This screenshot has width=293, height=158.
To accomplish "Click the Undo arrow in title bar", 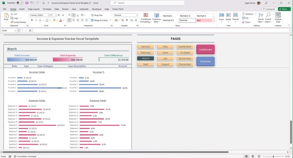I will point(31,3).
